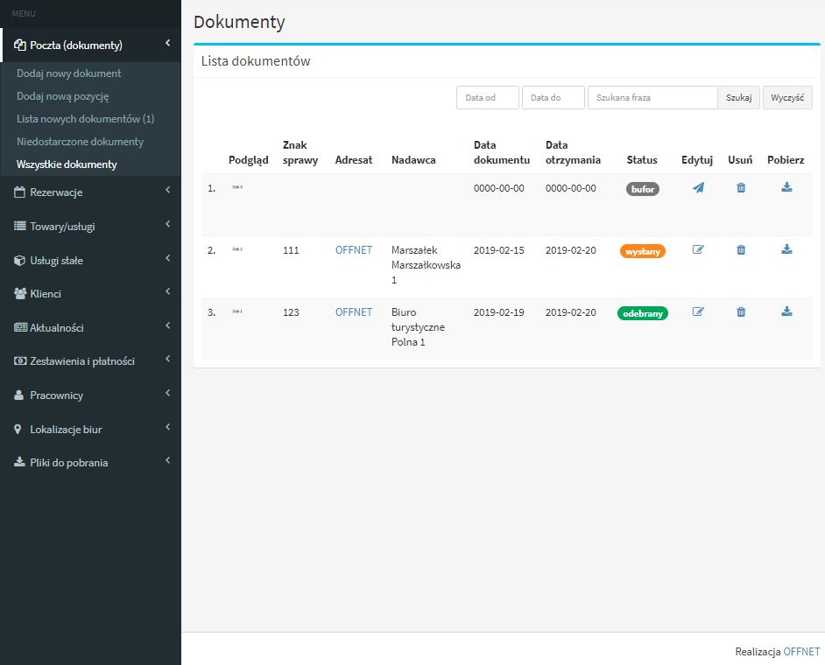Viewport: 825px width, 665px height.
Task: Follow the OFFNET footer link
Action: (801, 651)
